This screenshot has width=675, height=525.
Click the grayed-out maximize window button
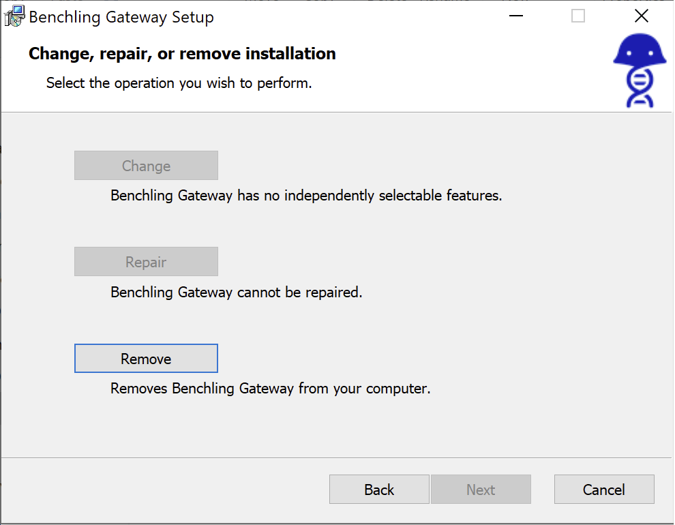(578, 16)
